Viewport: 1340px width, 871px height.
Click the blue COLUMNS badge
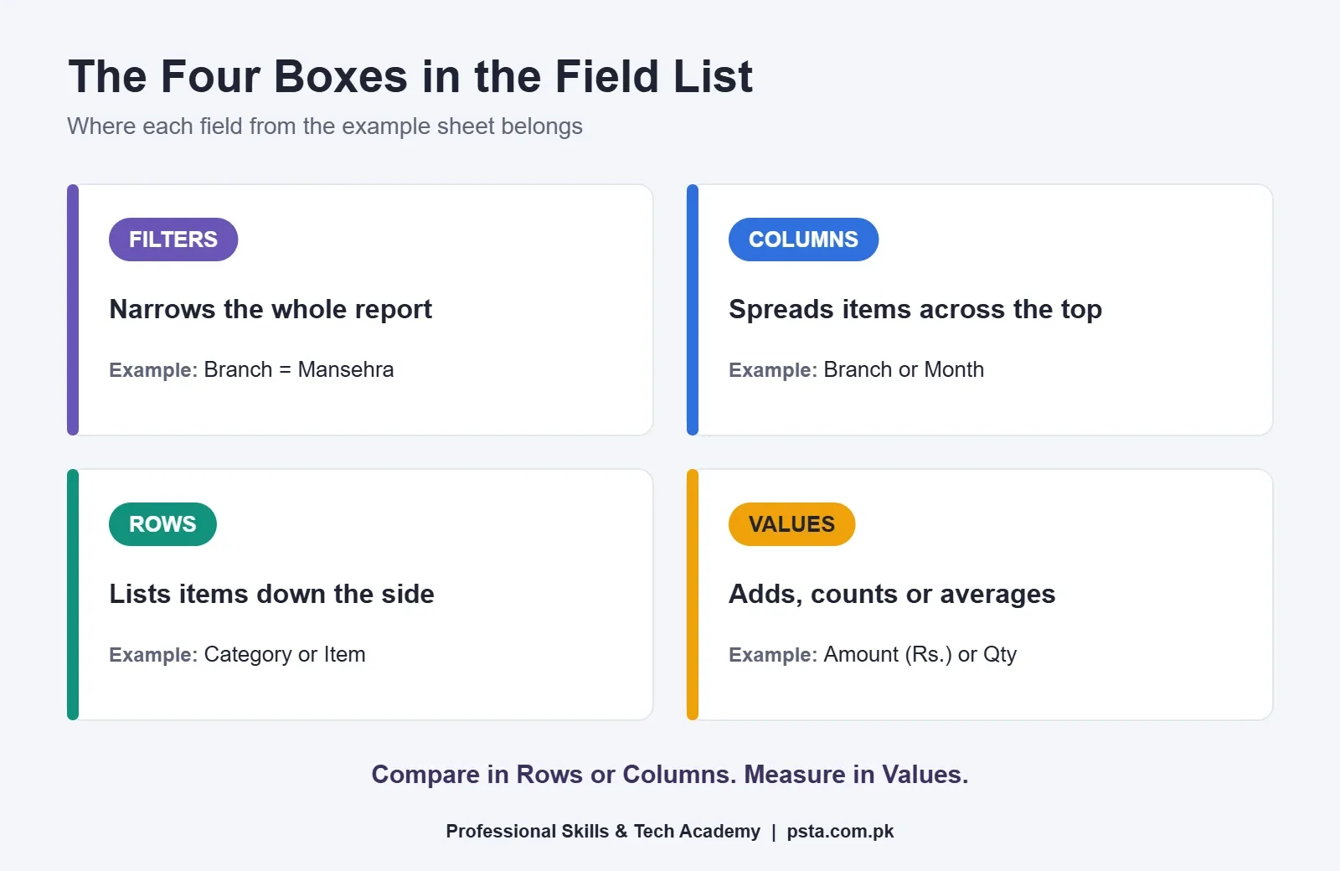coord(803,240)
